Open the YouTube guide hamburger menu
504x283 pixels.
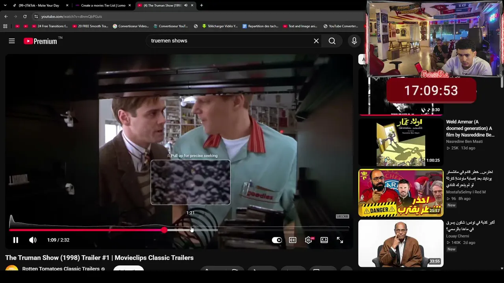click(x=12, y=41)
